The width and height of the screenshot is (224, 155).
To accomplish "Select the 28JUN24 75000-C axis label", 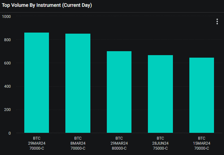I will click(x=160, y=143).
